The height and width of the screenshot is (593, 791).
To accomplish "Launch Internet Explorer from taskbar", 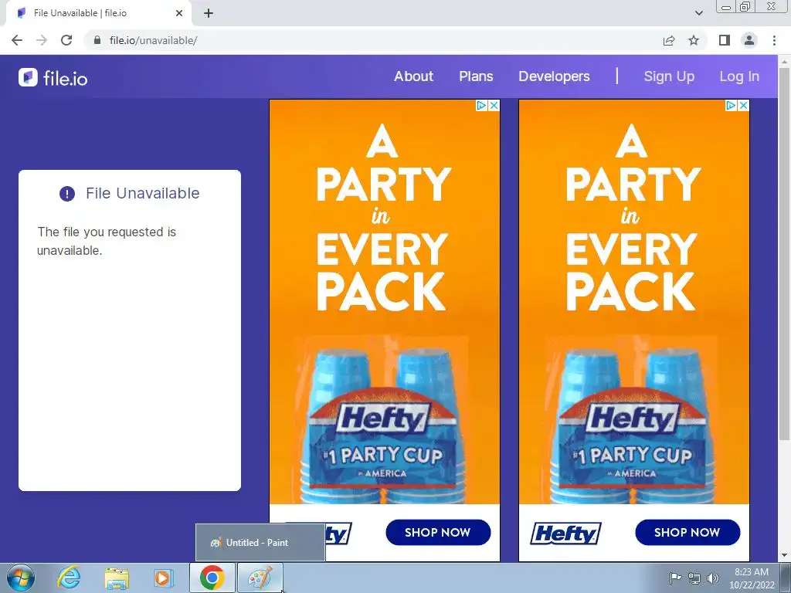I will point(69,578).
